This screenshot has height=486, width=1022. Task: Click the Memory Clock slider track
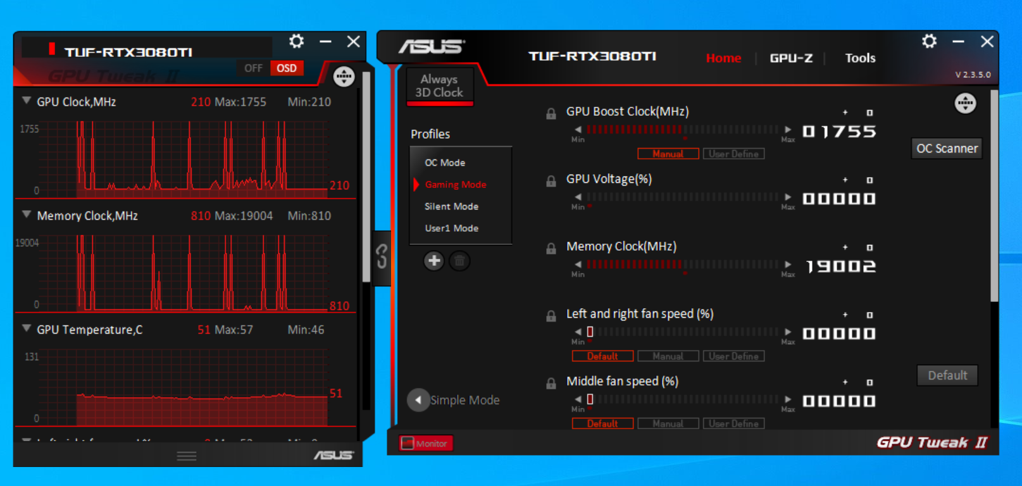click(683, 265)
